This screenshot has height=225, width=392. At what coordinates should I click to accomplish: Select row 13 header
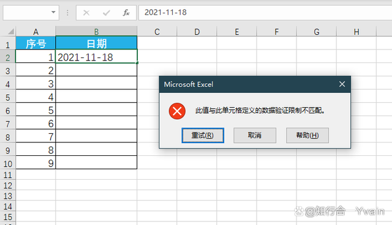(x=8, y=196)
